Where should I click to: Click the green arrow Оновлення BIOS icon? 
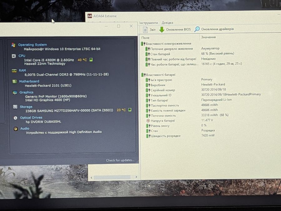(162, 30)
